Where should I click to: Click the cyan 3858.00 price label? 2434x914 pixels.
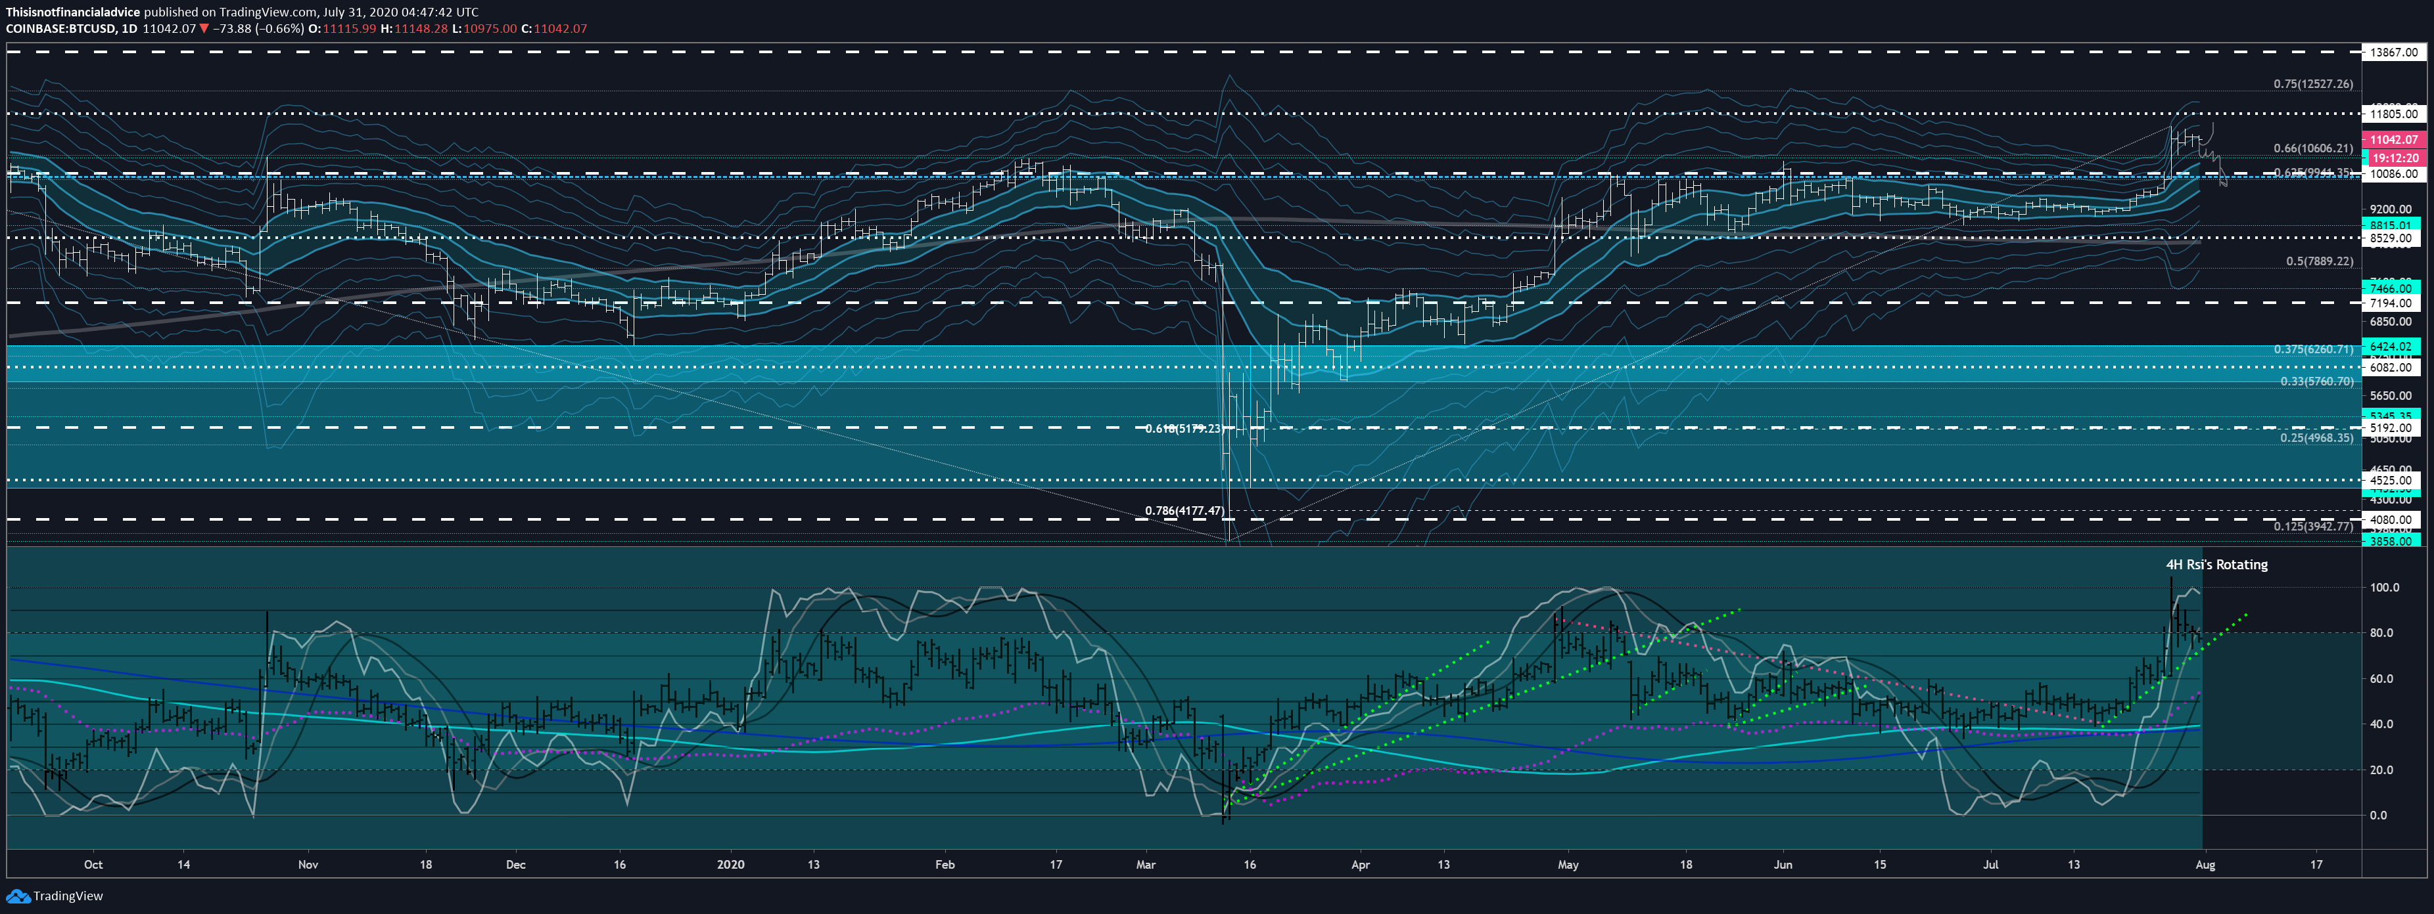point(2391,541)
